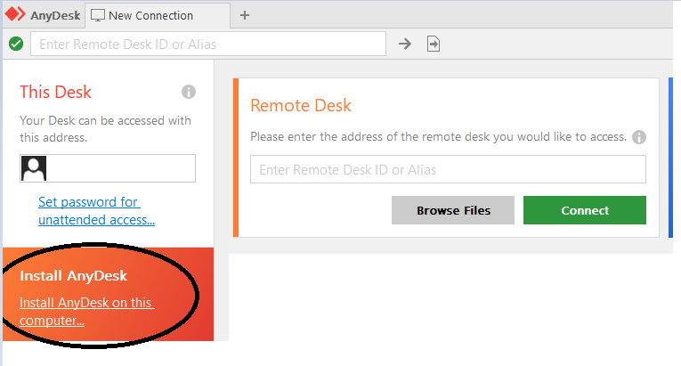Click the Remote Desk heading

tap(300, 105)
